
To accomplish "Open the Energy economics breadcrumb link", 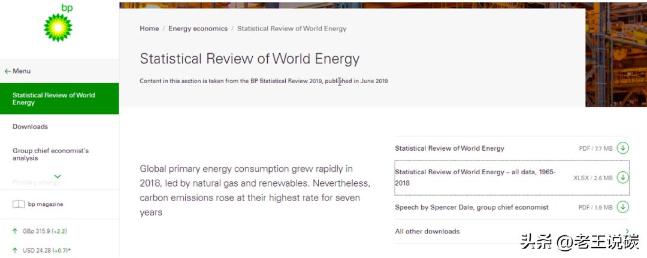I will [x=198, y=29].
